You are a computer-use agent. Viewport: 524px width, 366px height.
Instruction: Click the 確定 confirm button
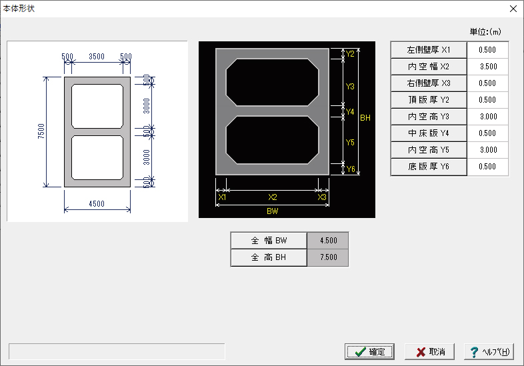click(369, 351)
